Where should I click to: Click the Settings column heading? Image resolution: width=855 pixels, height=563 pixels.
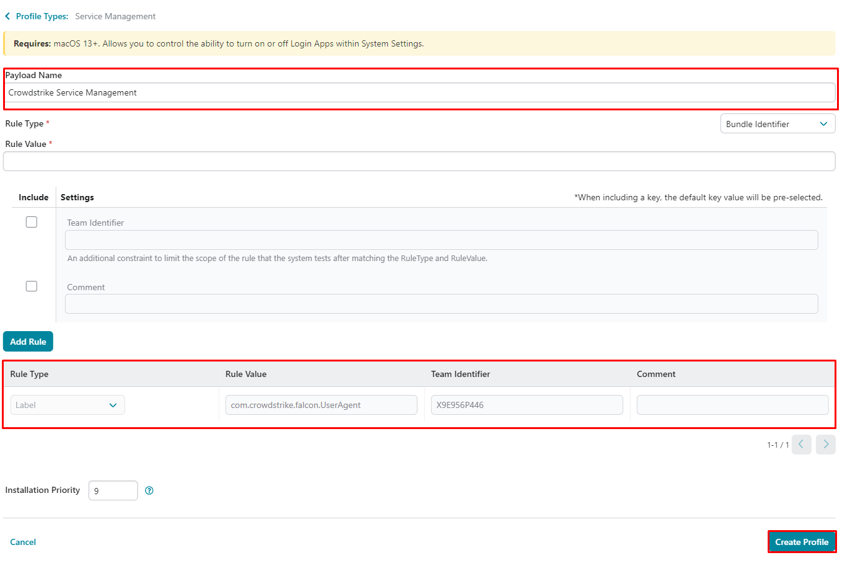point(77,197)
